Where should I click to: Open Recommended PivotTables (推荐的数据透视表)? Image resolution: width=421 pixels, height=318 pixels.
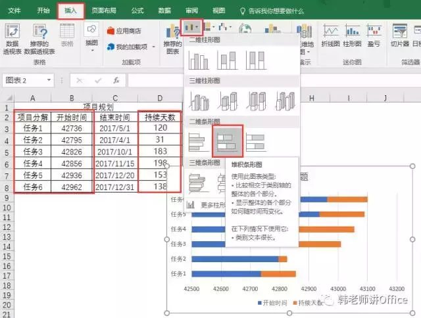(x=39, y=39)
